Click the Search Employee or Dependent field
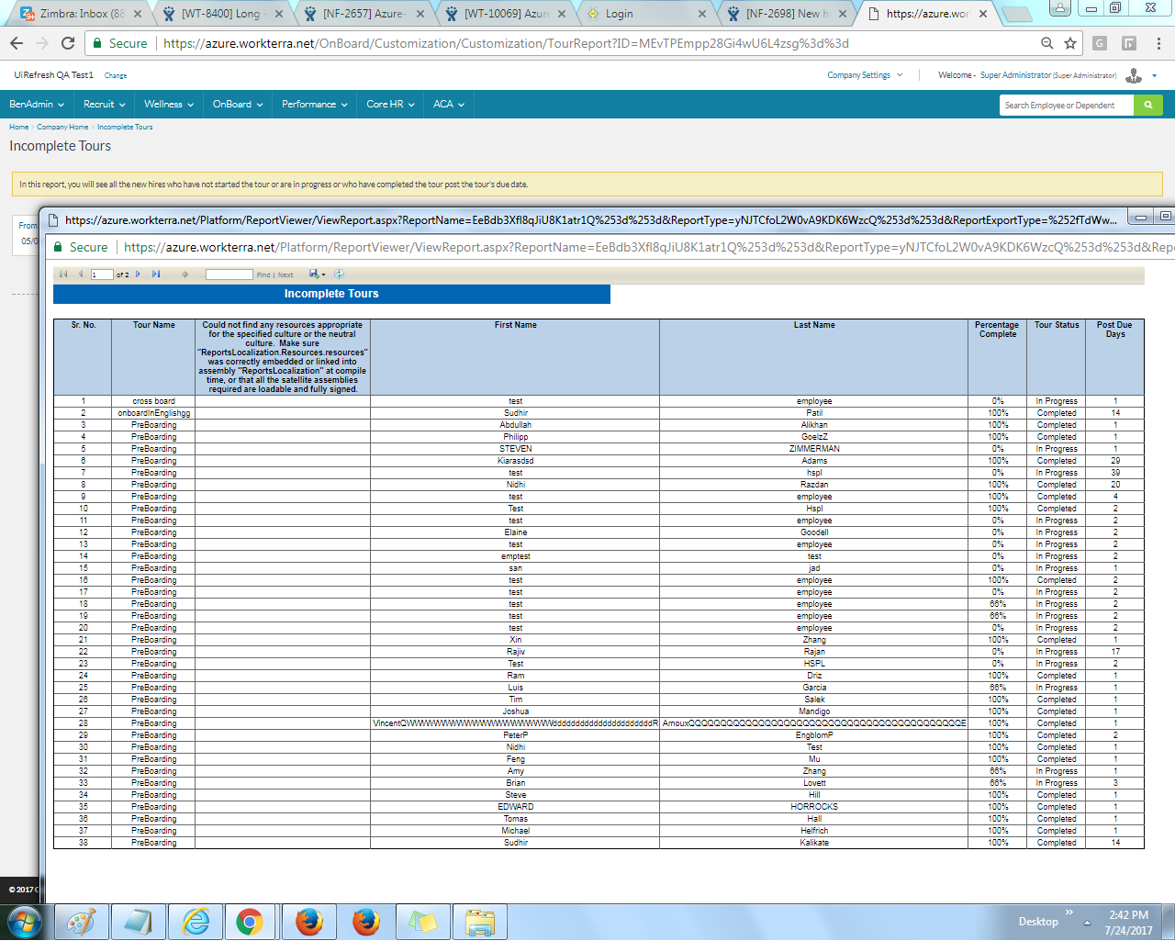Screen dimensions: 1175x952 1066,105
